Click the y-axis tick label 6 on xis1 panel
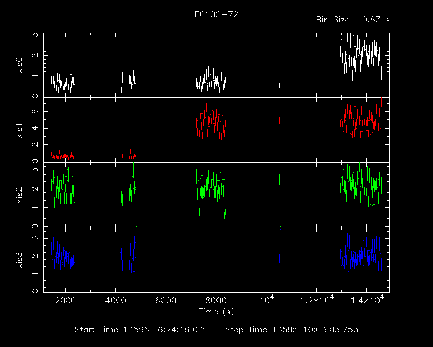The image size is (433, 347). (x=35, y=112)
